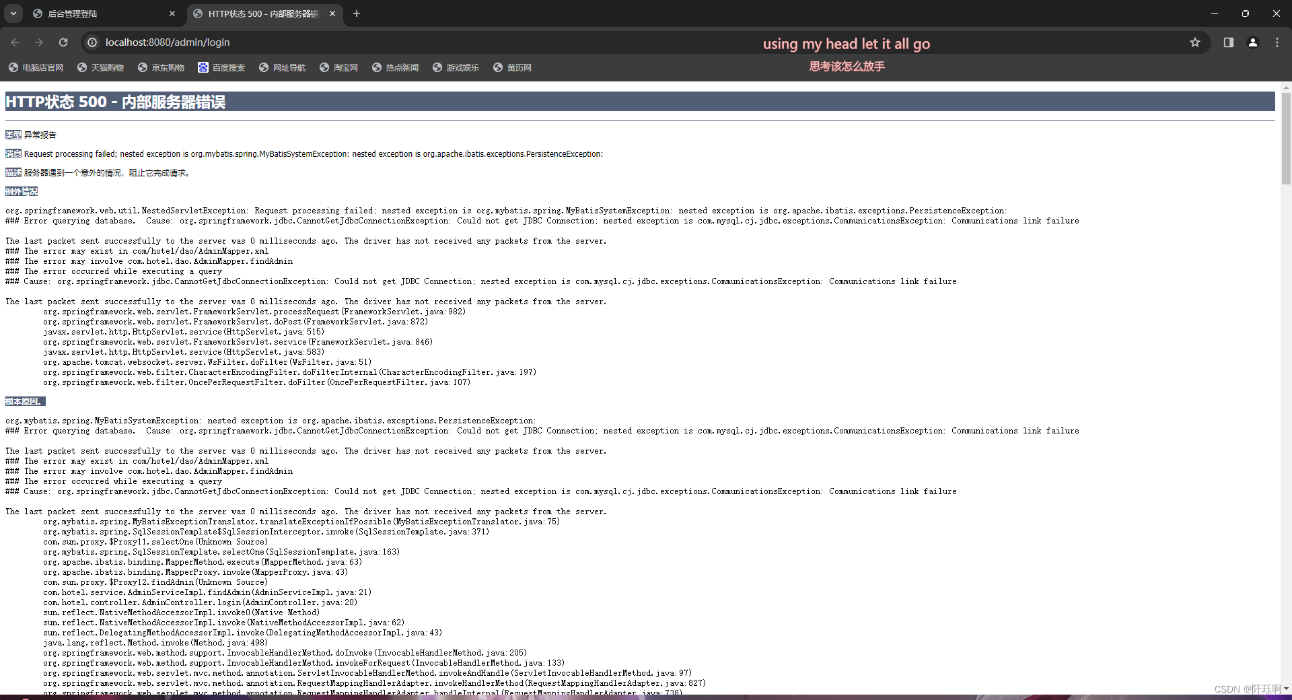Open the 京东购物 bookmark
This screenshot has width=1292, height=700.
click(161, 67)
